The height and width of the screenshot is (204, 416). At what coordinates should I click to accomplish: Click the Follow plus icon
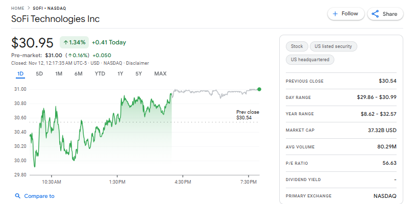335,14
